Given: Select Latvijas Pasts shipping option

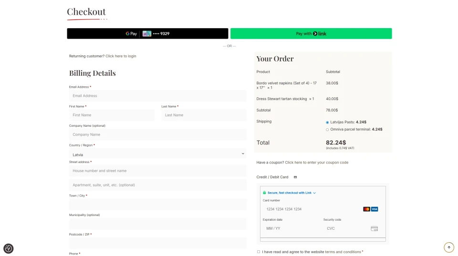Looking at the screenshot, I should coord(327,123).
